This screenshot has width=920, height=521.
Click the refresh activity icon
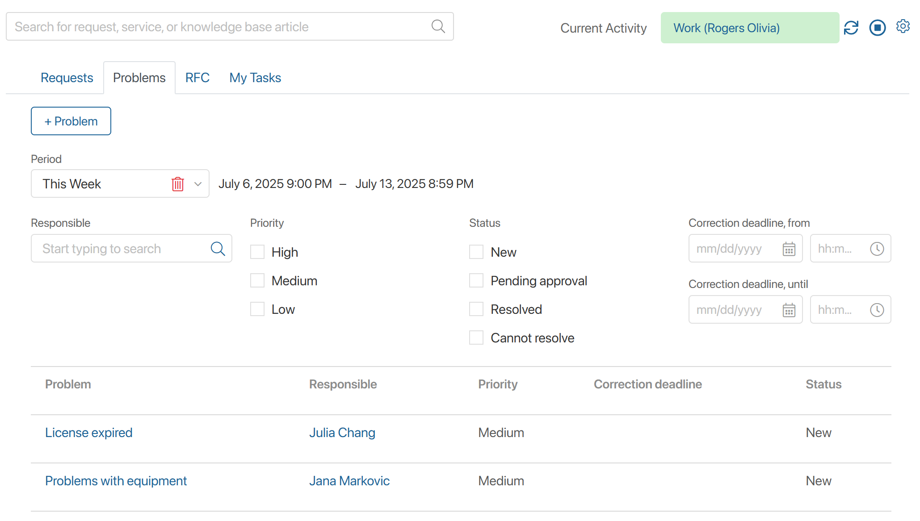tap(851, 28)
